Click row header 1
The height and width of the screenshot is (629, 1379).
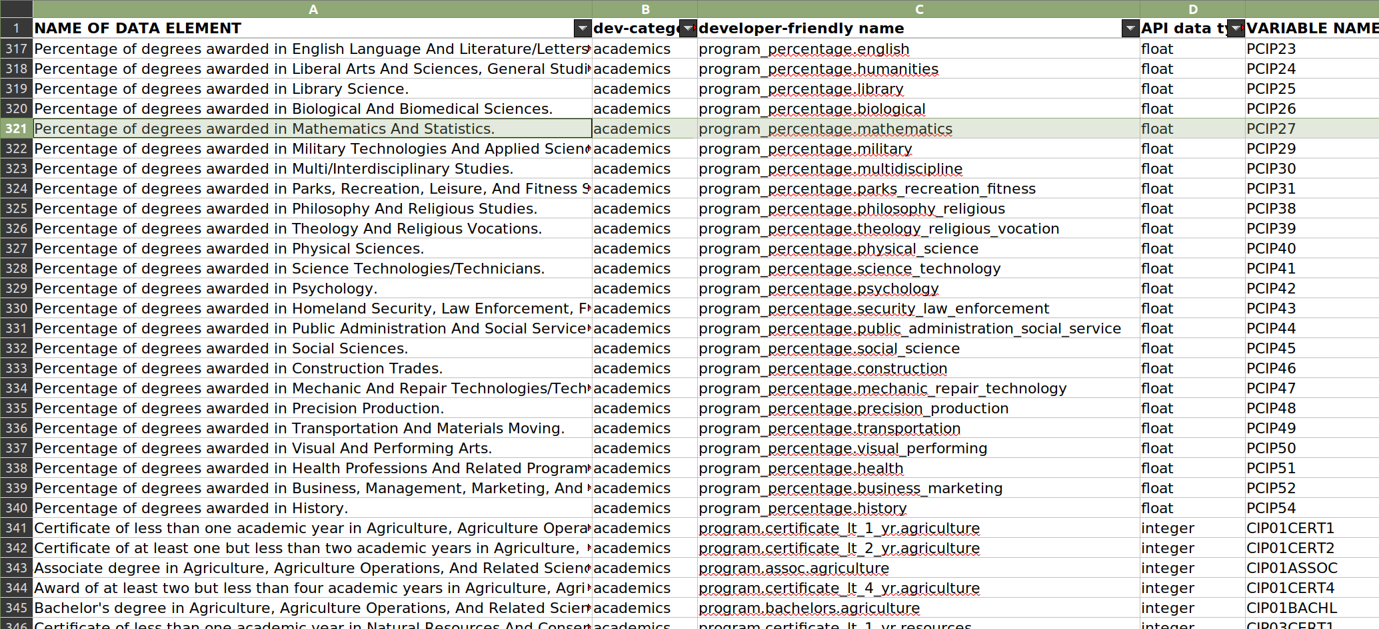[x=16, y=28]
